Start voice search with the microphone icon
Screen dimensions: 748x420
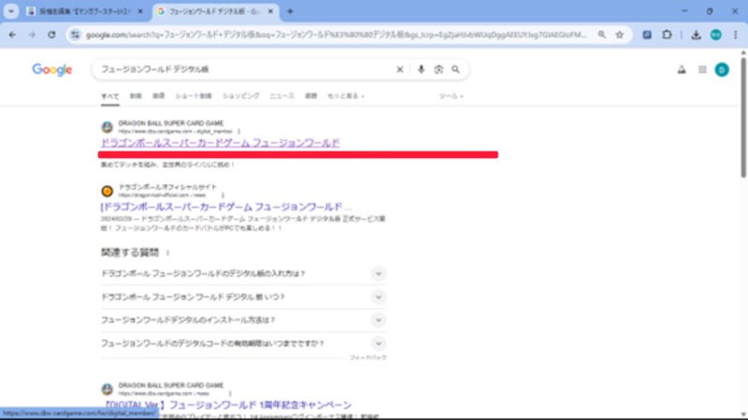(421, 69)
